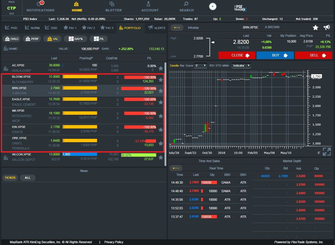
Task: Toggle the PERF view button
Action: click(32, 39)
